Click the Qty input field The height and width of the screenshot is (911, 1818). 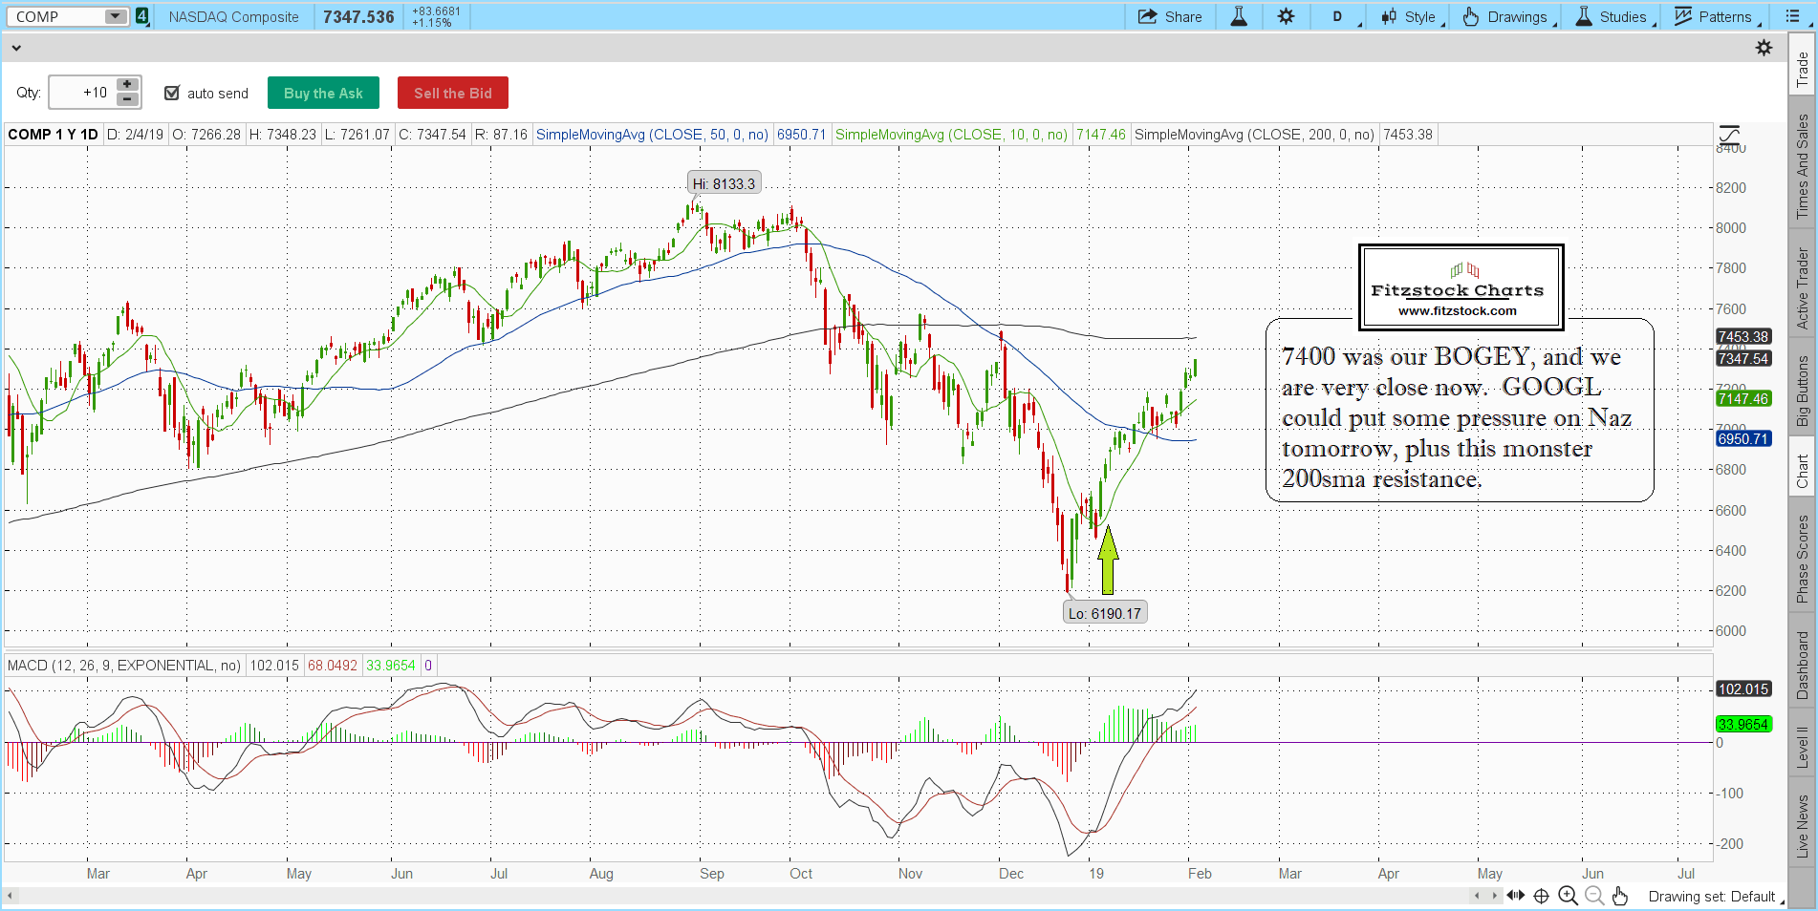(81, 93)
